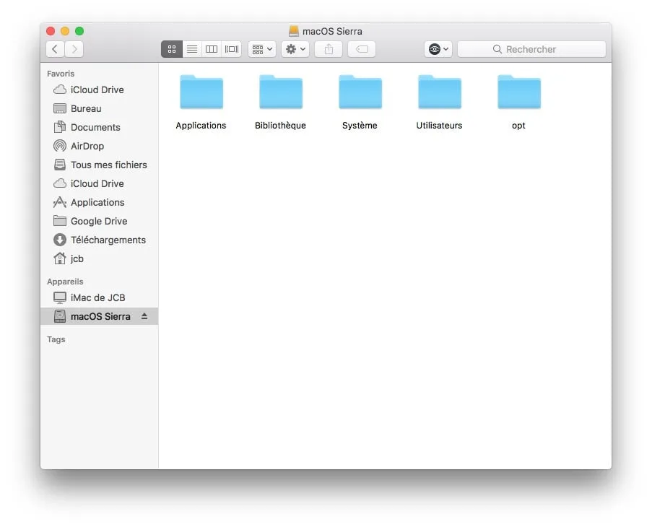Click the magnifier icon in search field

pos(497,49)
